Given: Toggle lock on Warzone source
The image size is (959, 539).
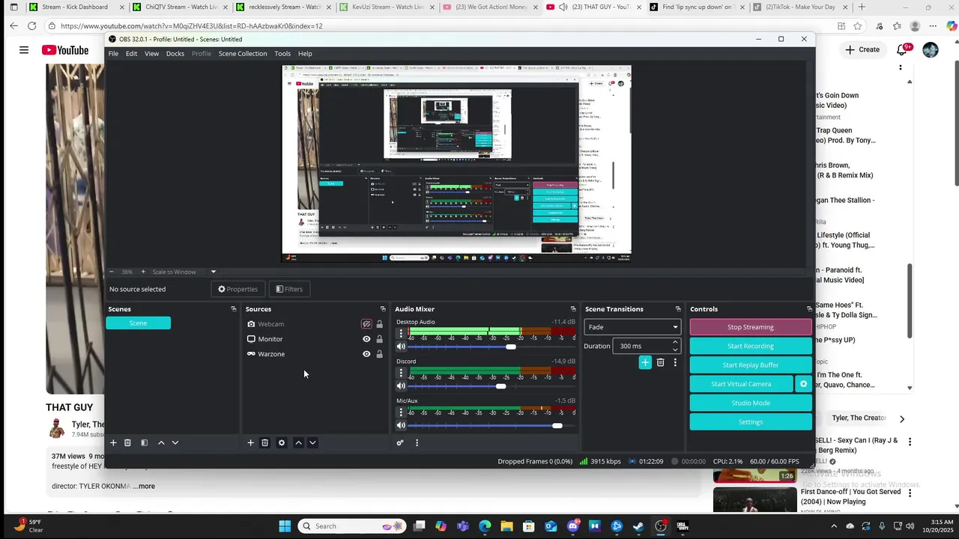Looking at the screenshot, I should click(x=379, y=354).
